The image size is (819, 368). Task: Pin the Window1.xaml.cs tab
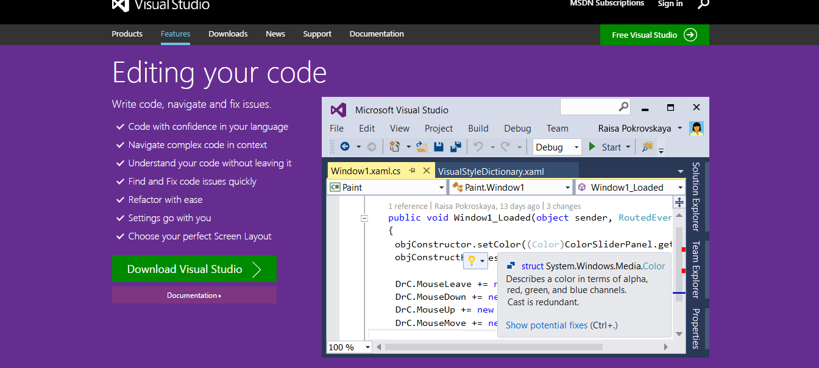click(x=413, y=171)
